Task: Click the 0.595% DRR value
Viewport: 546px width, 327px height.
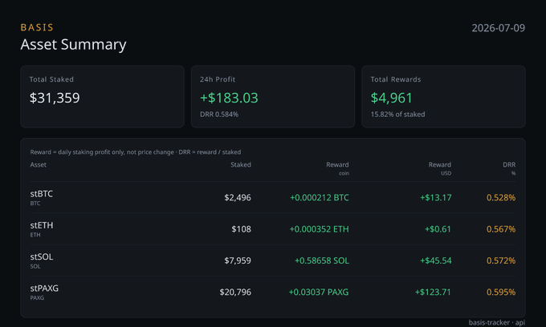Action: [x=501, y=293]
